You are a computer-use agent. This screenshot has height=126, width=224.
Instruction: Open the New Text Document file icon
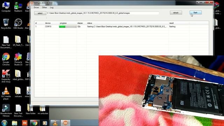pos(6,42)
